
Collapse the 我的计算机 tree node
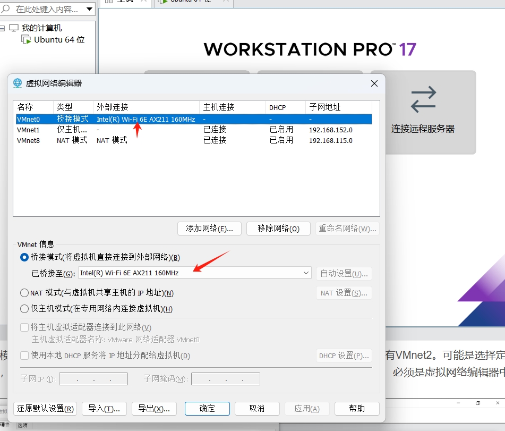[x=3, y=28]
